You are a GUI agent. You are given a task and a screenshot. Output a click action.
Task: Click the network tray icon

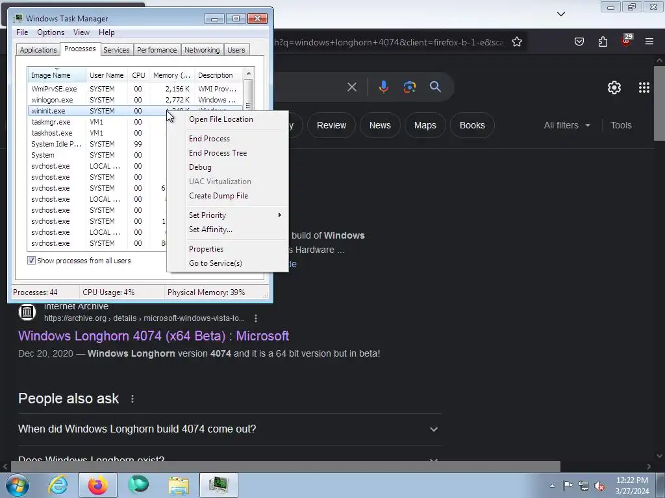[x=584, y=486]
